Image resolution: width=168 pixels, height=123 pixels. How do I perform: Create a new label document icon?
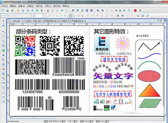tap(3, 10)
